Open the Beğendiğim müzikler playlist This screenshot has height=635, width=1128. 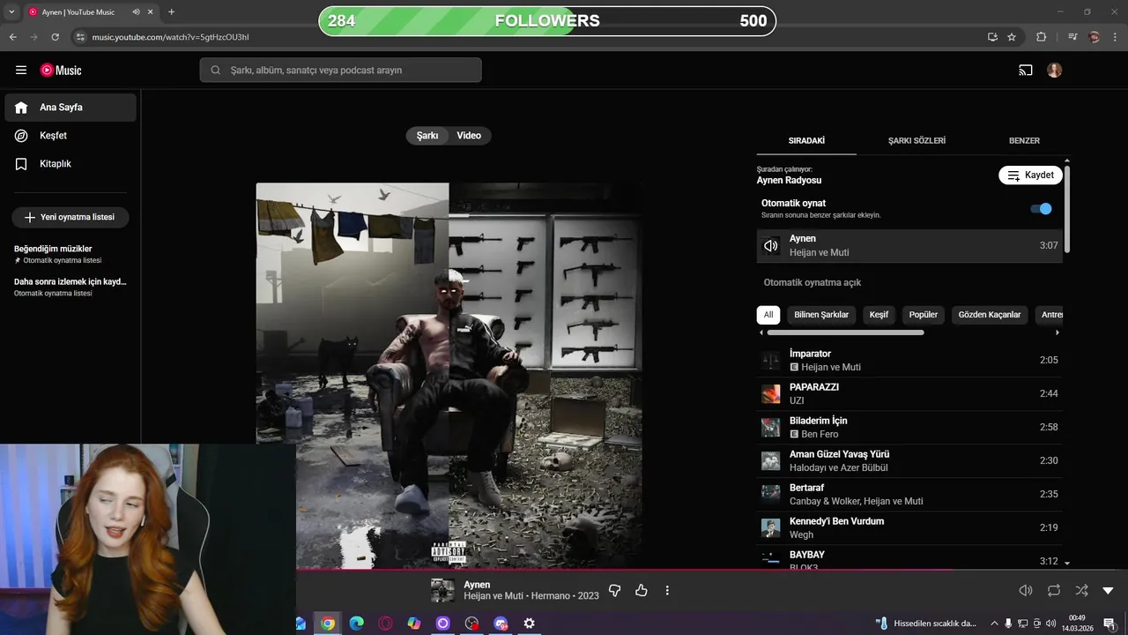tap(70, 254)
